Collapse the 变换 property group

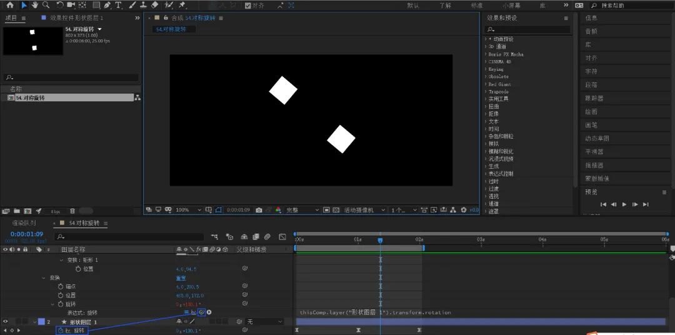44,277
